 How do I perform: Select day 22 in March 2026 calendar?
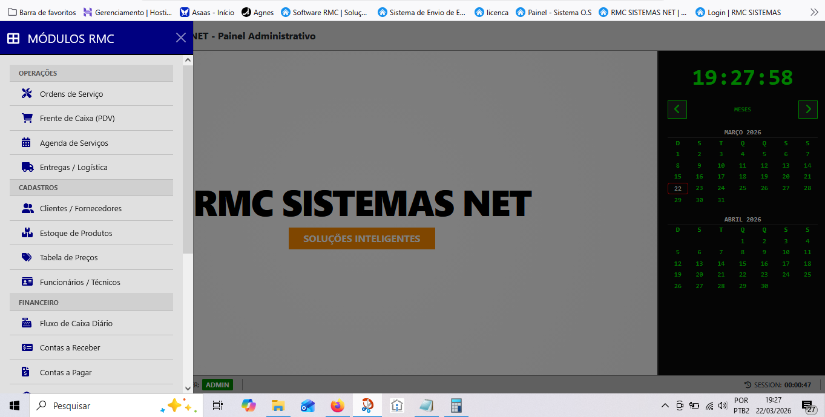pos(677,188)
